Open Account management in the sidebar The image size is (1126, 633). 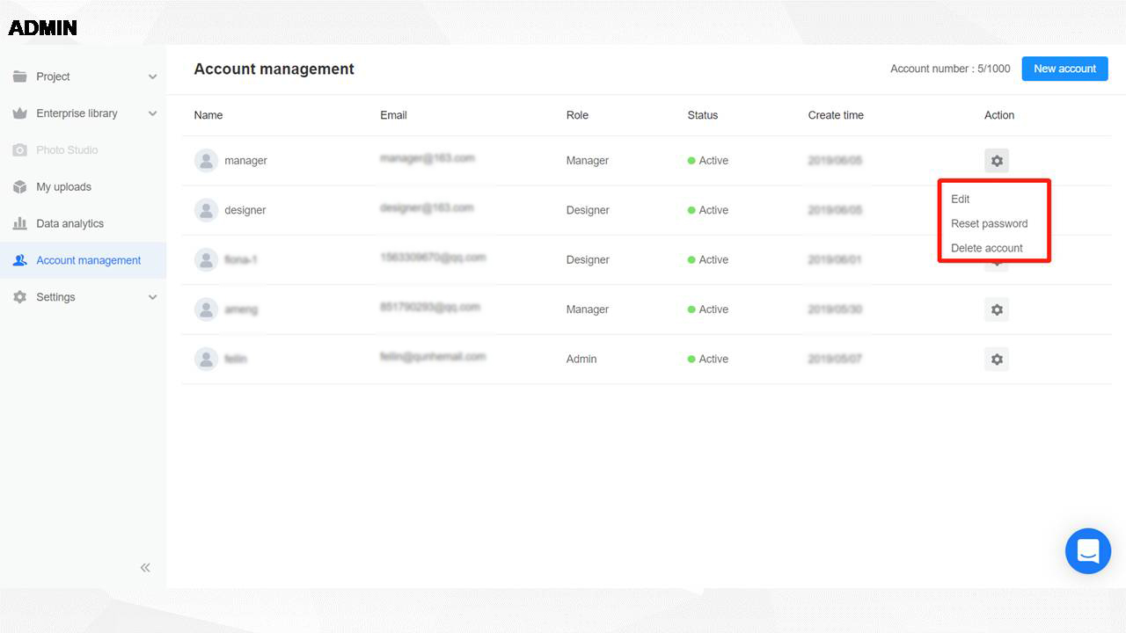[88, 260]
